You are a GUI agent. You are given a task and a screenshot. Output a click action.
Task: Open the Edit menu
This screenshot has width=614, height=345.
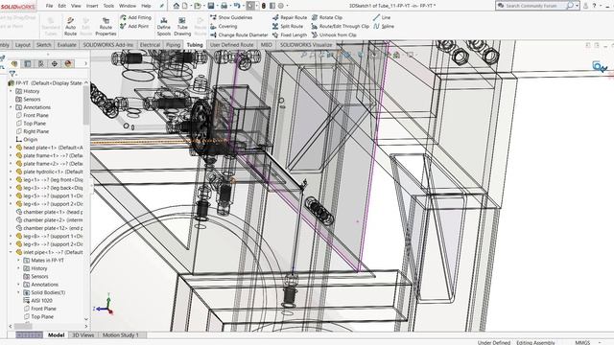pyautogui.click(x=61, y=6)
